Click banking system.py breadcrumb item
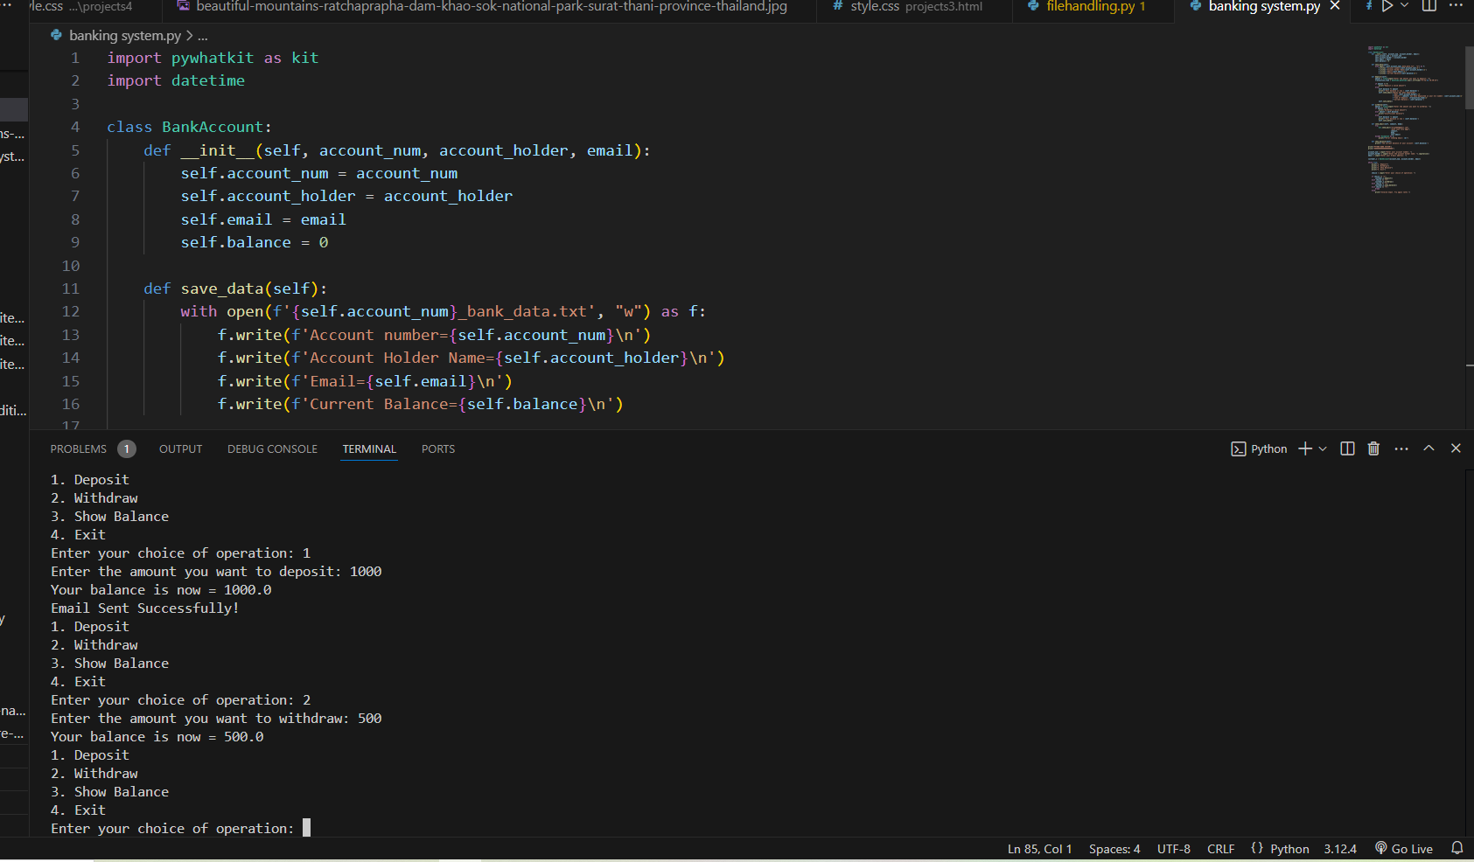 click(x=125, y=36)
